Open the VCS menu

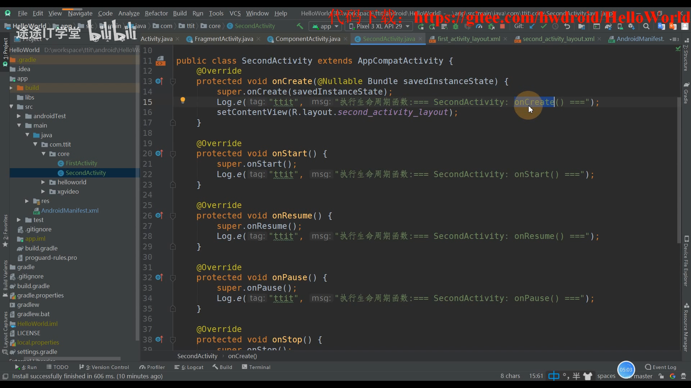[235, 13]
